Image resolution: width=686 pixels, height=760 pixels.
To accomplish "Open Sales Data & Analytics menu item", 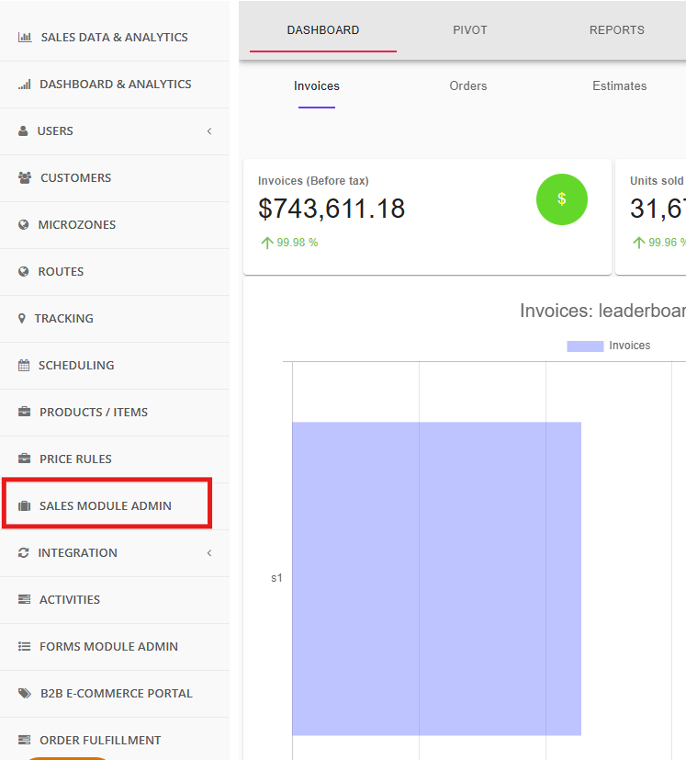I will (x=115, y=38).
